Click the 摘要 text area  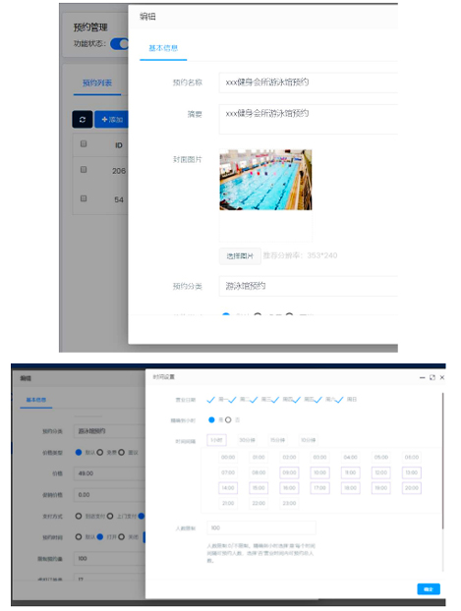[308, 119]
